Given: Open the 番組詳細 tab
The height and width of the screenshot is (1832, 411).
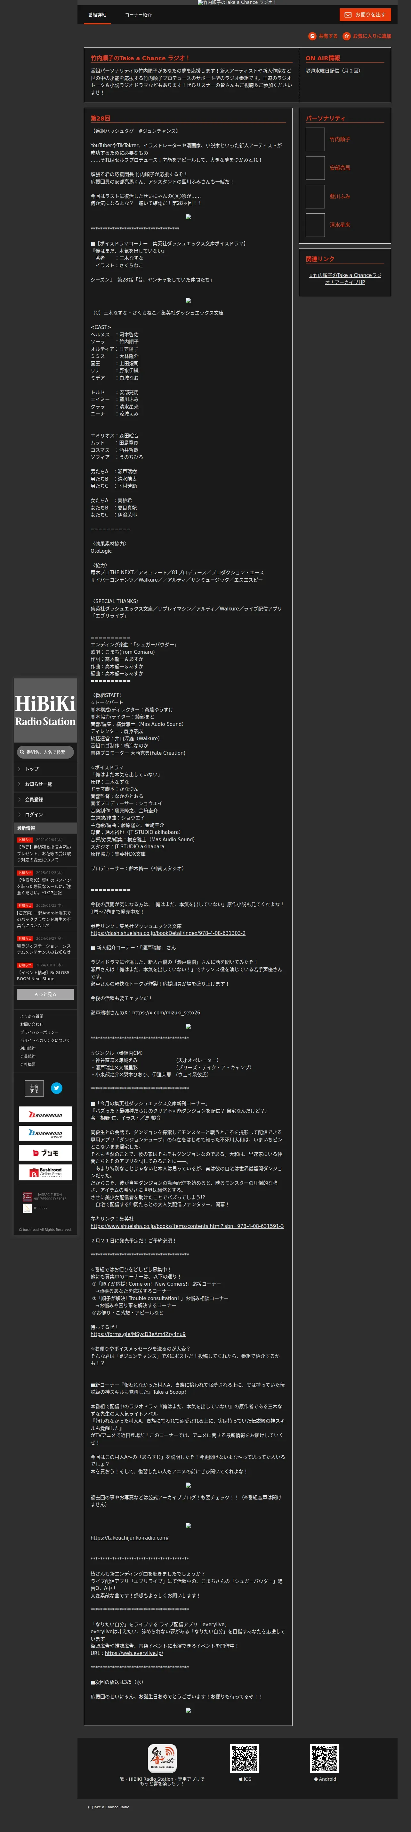Looking at the screenshot, I should pyautogui.click(x=97, y=15).
